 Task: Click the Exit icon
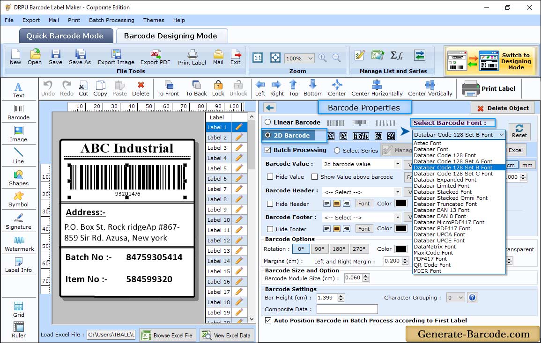click(x=235, y=57)
